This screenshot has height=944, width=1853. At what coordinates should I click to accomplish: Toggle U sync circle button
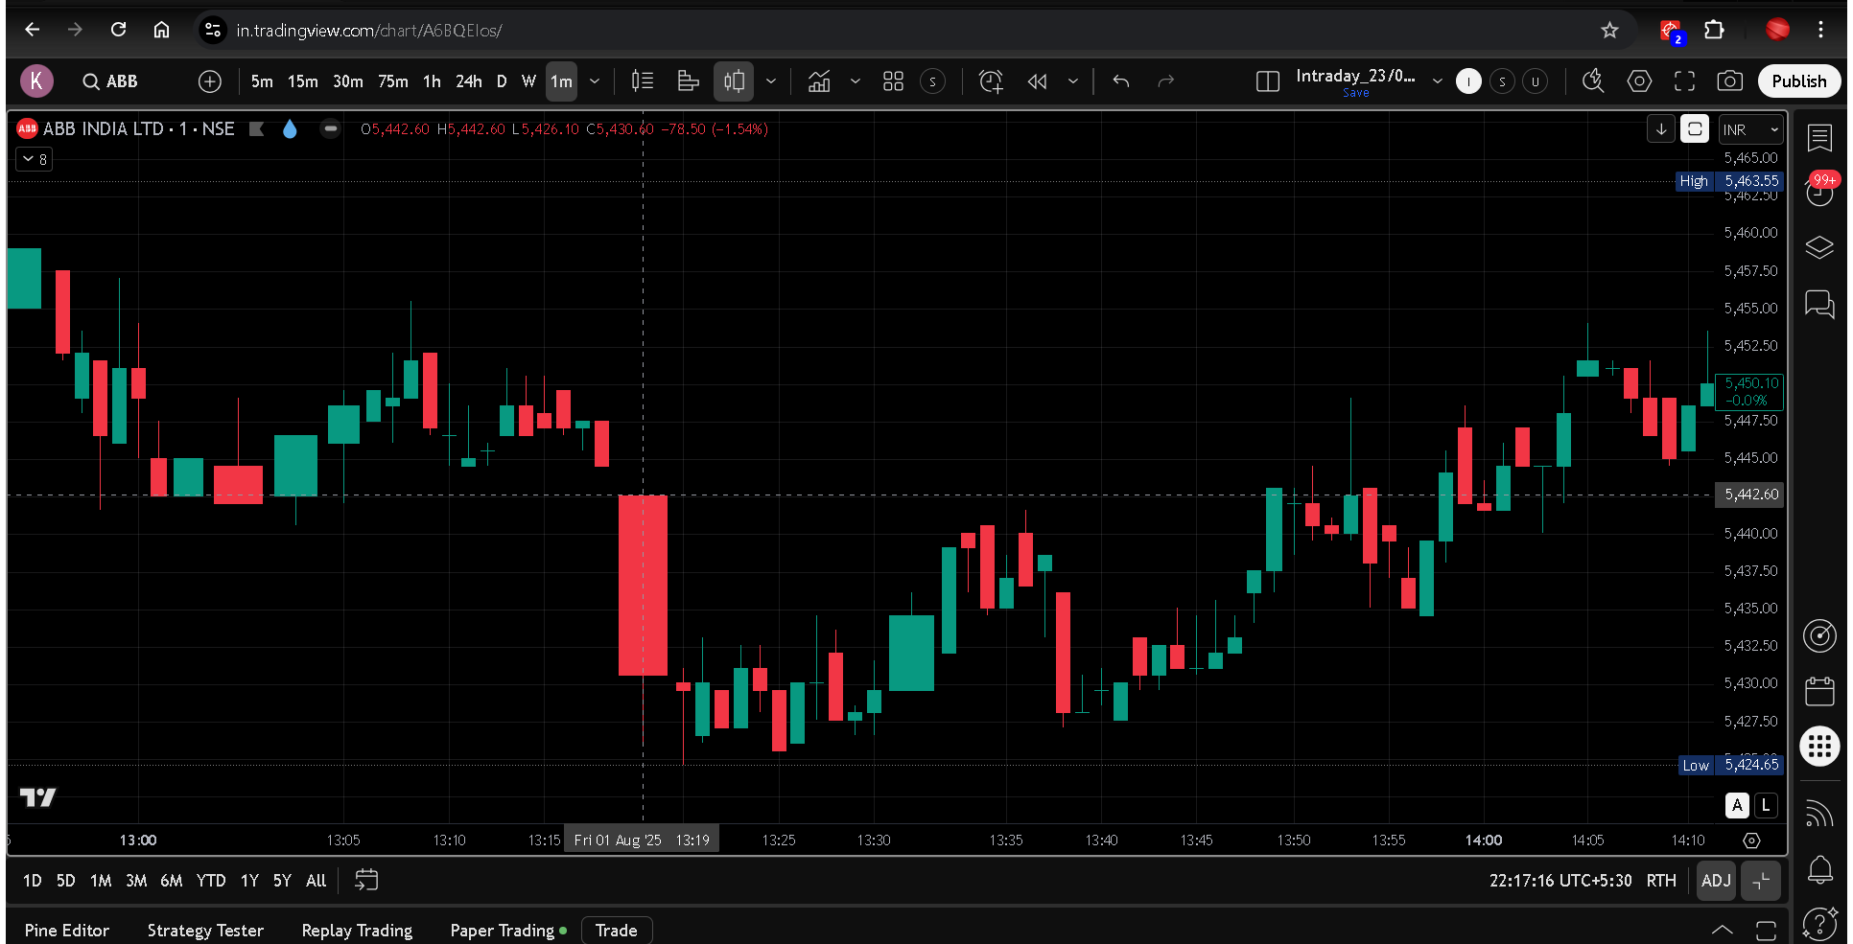click(1535, 81)
